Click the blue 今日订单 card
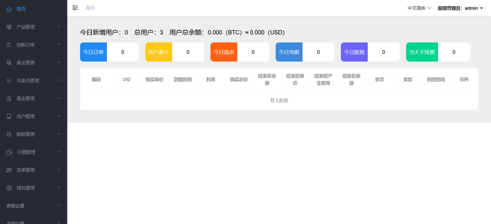 (x=93, y=52)
